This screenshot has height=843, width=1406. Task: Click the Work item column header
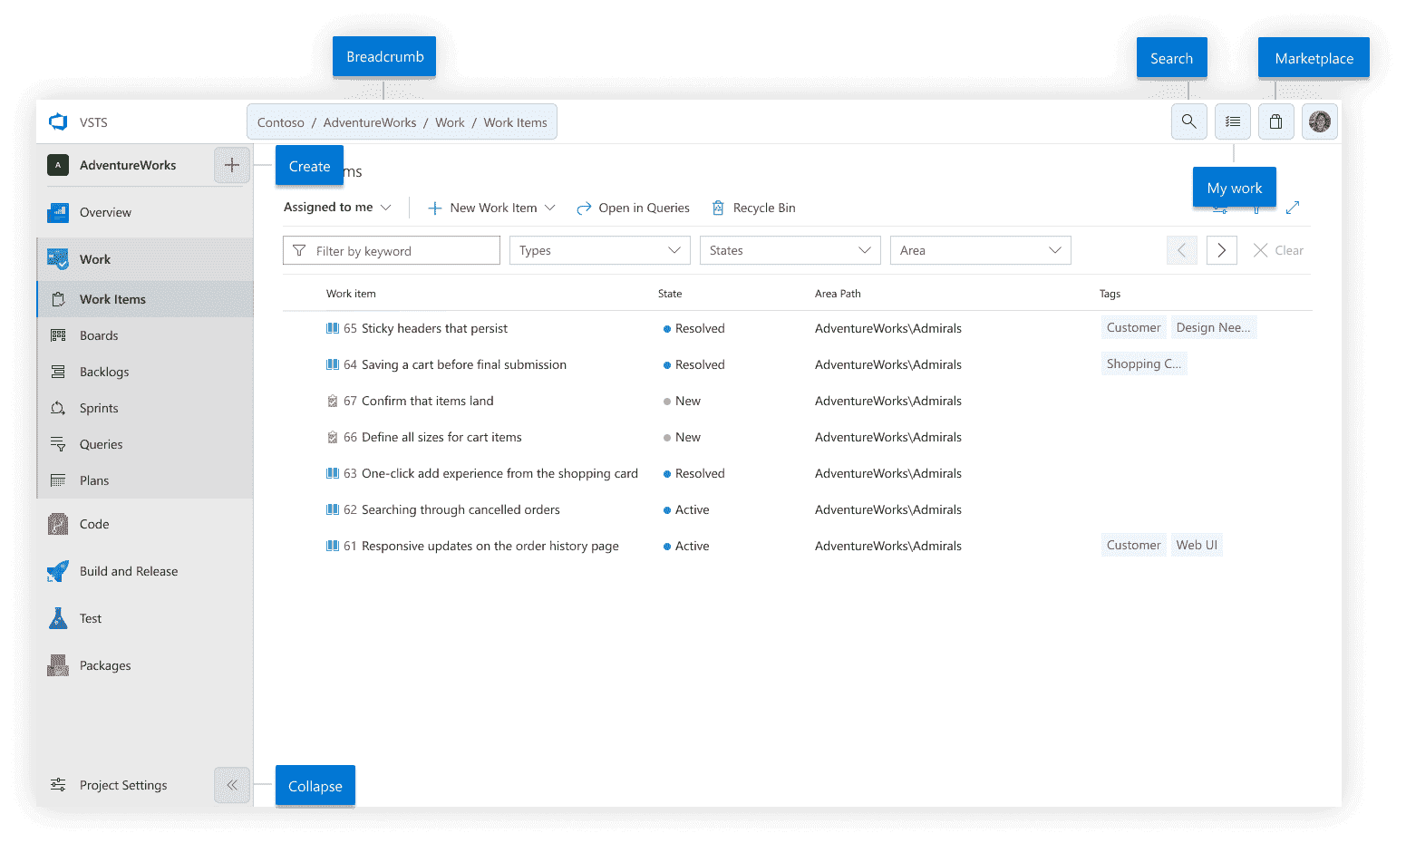pos(351,294)
